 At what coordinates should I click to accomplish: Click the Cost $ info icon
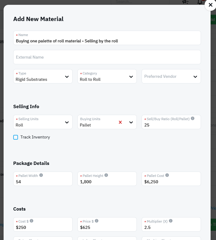[x=31, y=221]
